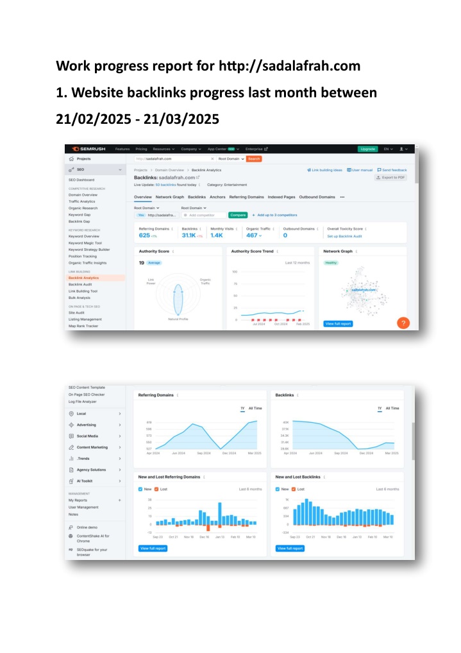Open the Overview tab

point(143,197)
